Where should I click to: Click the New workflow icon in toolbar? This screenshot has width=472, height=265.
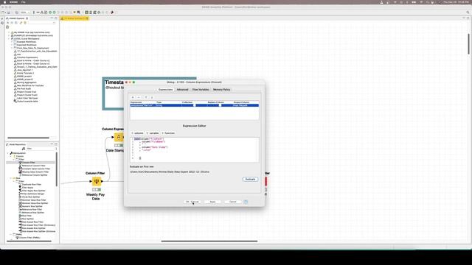coord(3,13)
